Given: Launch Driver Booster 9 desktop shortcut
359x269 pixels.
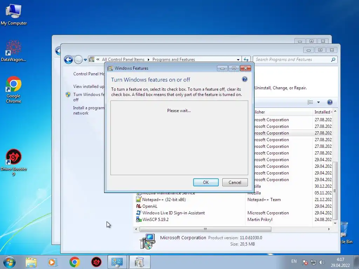Looking at the screenshot, I should 14,162.
